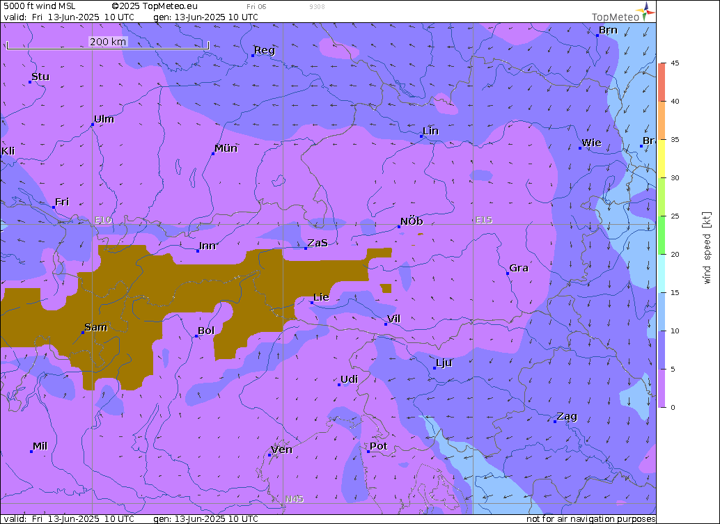Open the ©2025 TopMeteo.eu copyright link

155,6
